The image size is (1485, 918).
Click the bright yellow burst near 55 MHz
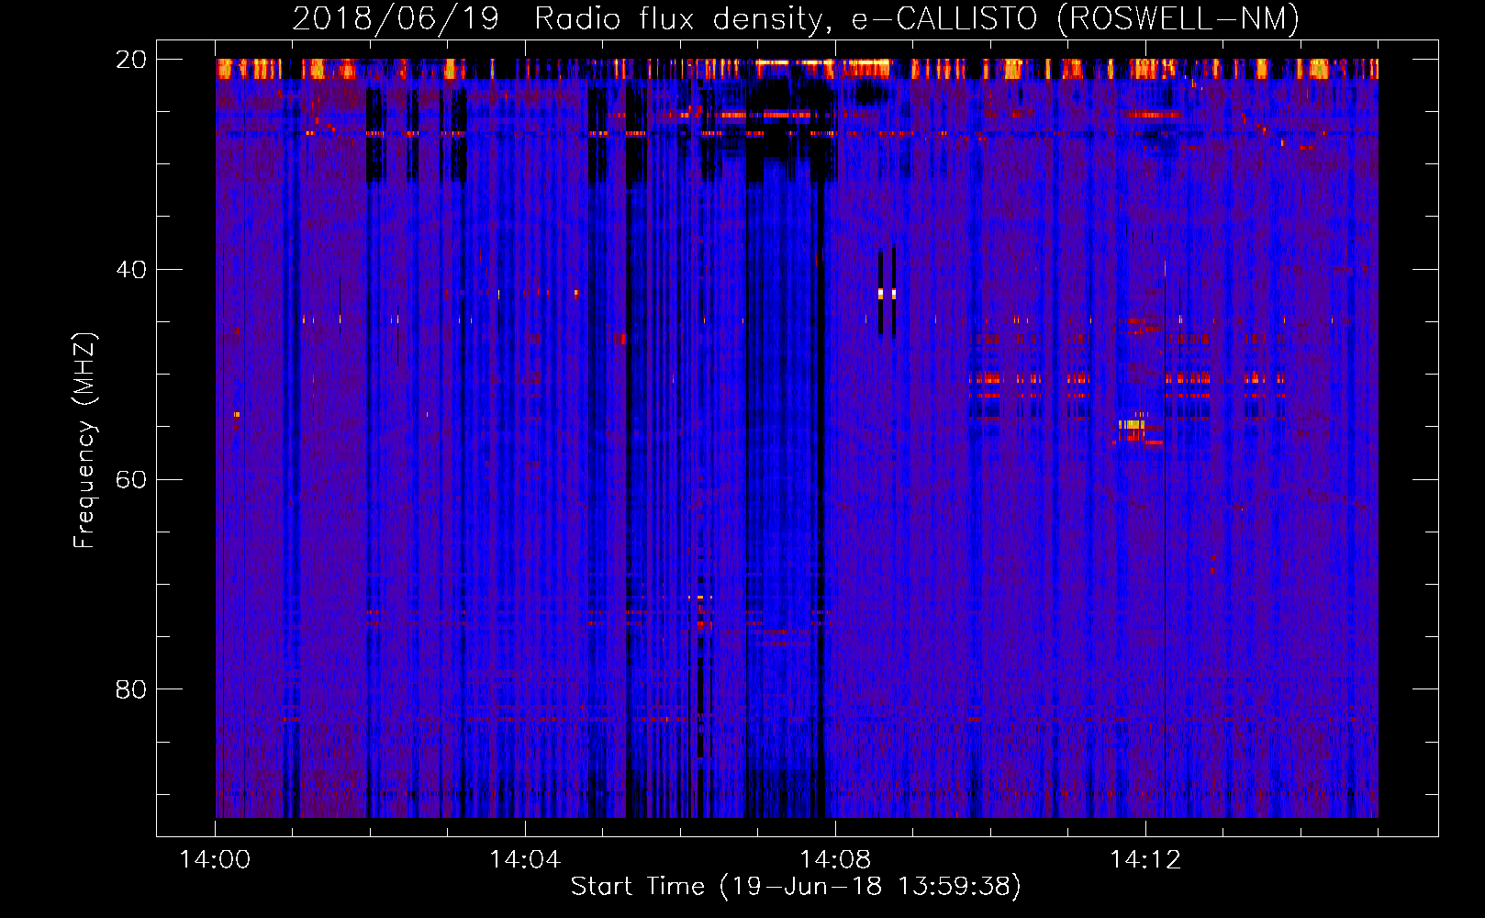tap(1133, 424)
